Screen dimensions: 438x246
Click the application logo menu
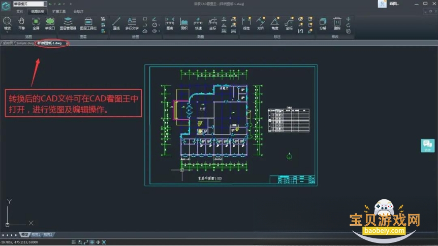pyautogui.click(x=6, y=6)
